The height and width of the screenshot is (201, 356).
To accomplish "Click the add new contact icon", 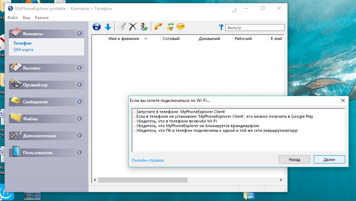I will (x=144, y=27).
